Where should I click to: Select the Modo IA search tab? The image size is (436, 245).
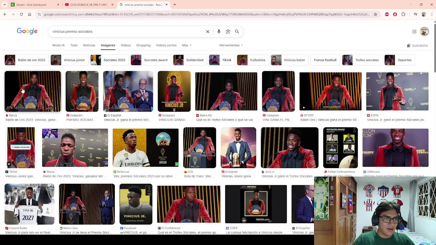(58, 45)
